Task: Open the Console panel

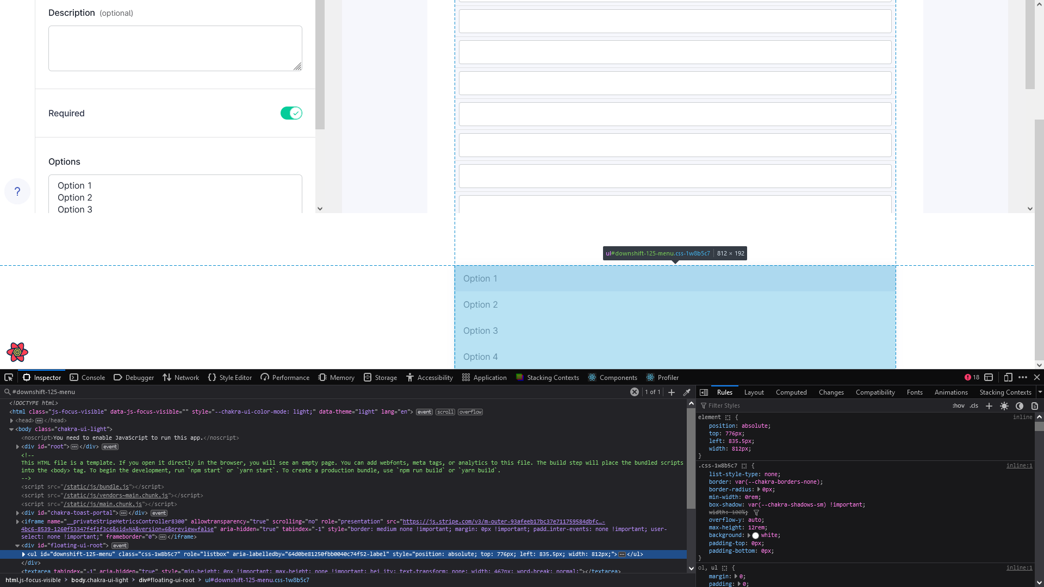Action: coord(87,377)
